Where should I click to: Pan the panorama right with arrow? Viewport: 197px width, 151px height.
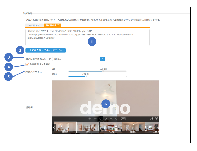point(106,119)
